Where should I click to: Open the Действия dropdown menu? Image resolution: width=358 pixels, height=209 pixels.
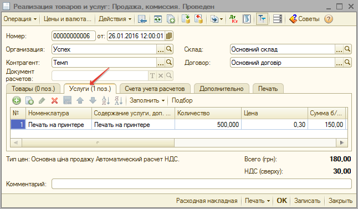(x=115, y=19)
